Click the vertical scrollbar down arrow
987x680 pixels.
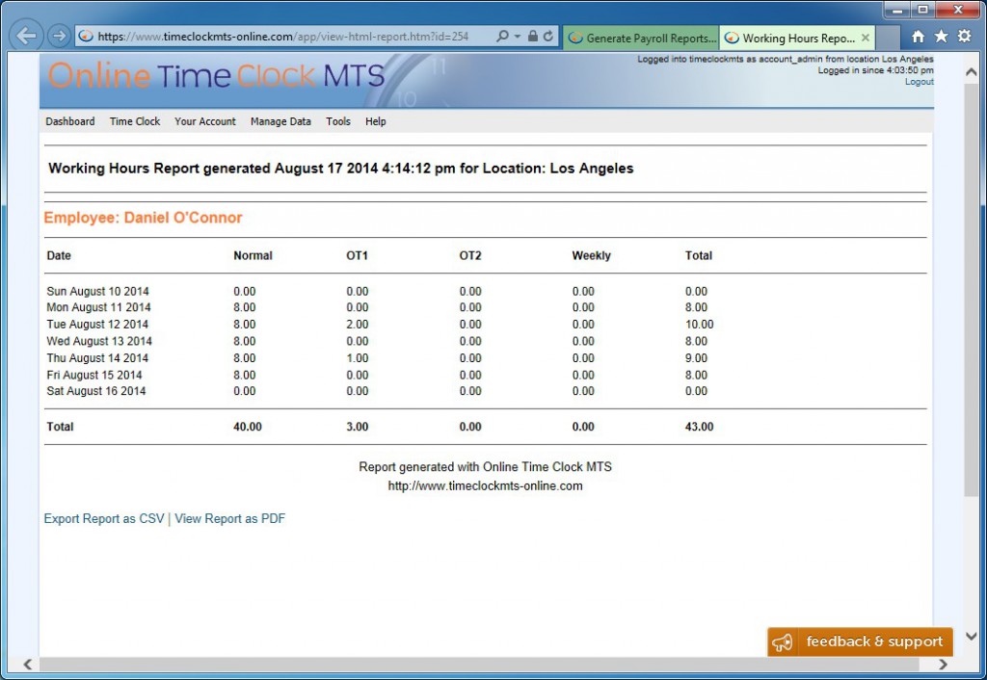tap(972, 637)
